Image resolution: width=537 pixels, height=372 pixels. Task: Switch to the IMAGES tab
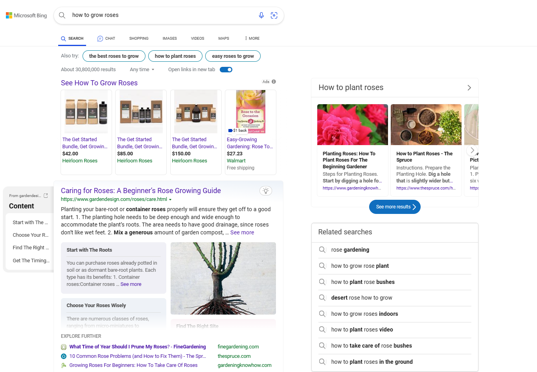pos(169,39)
